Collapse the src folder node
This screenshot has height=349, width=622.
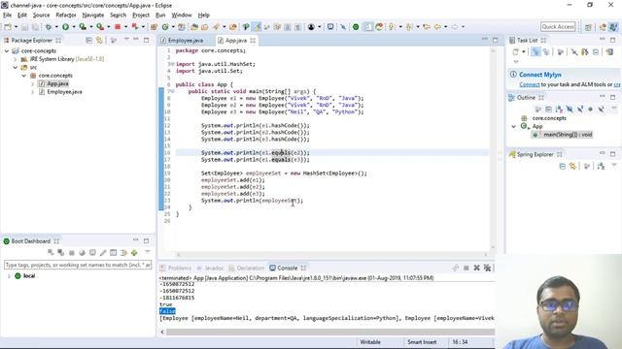point(16,68)
